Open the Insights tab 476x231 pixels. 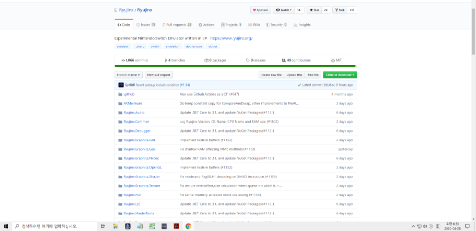pos(302,25)
